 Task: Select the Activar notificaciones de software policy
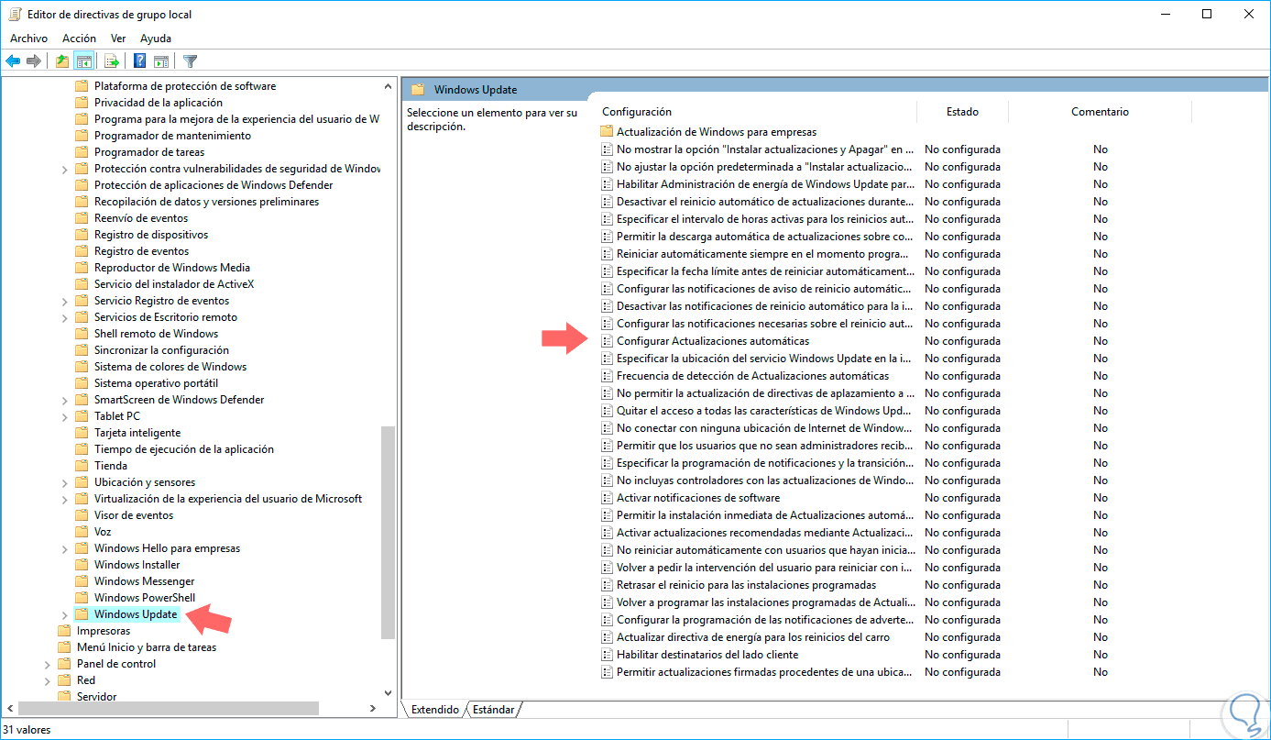click(x=698, y=498)
